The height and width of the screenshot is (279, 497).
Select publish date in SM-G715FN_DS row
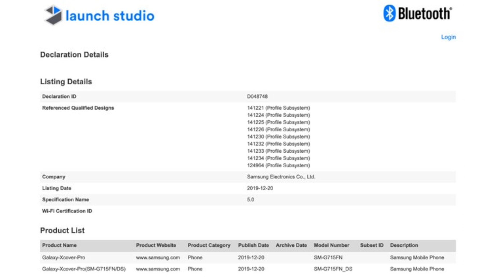click(x=251, y=269)
